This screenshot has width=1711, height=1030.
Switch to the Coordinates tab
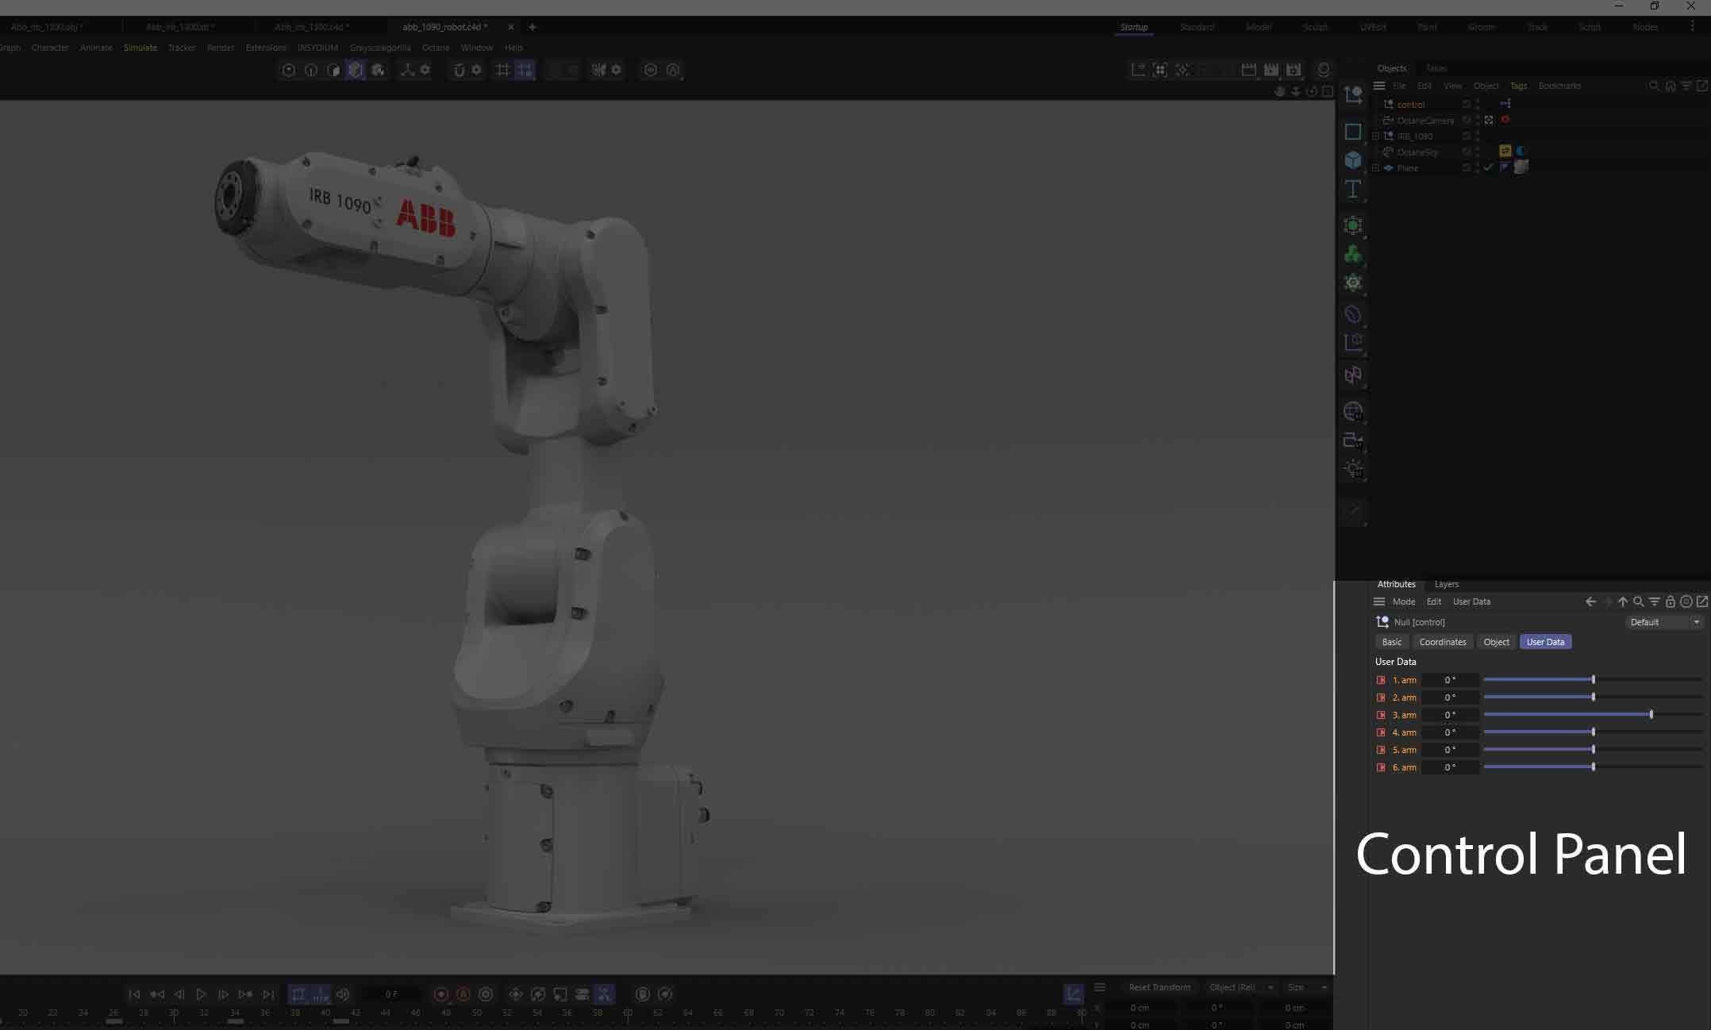tap(1443, 642)
